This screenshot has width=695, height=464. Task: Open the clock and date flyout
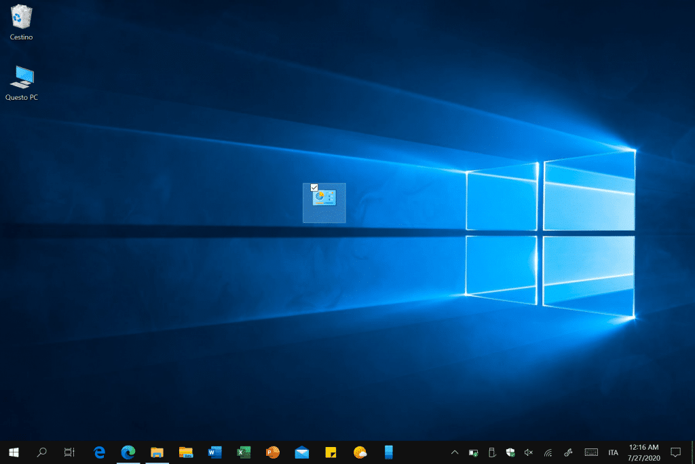(x=644, y=452)
